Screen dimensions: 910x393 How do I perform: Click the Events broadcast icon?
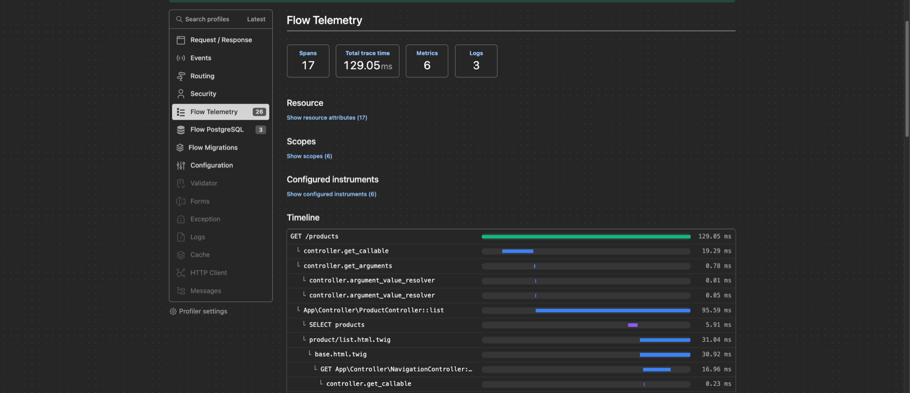tap(181, 58)
